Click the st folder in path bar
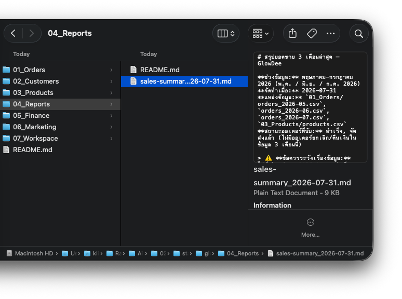The image size is (402, 299). (181, 253)
